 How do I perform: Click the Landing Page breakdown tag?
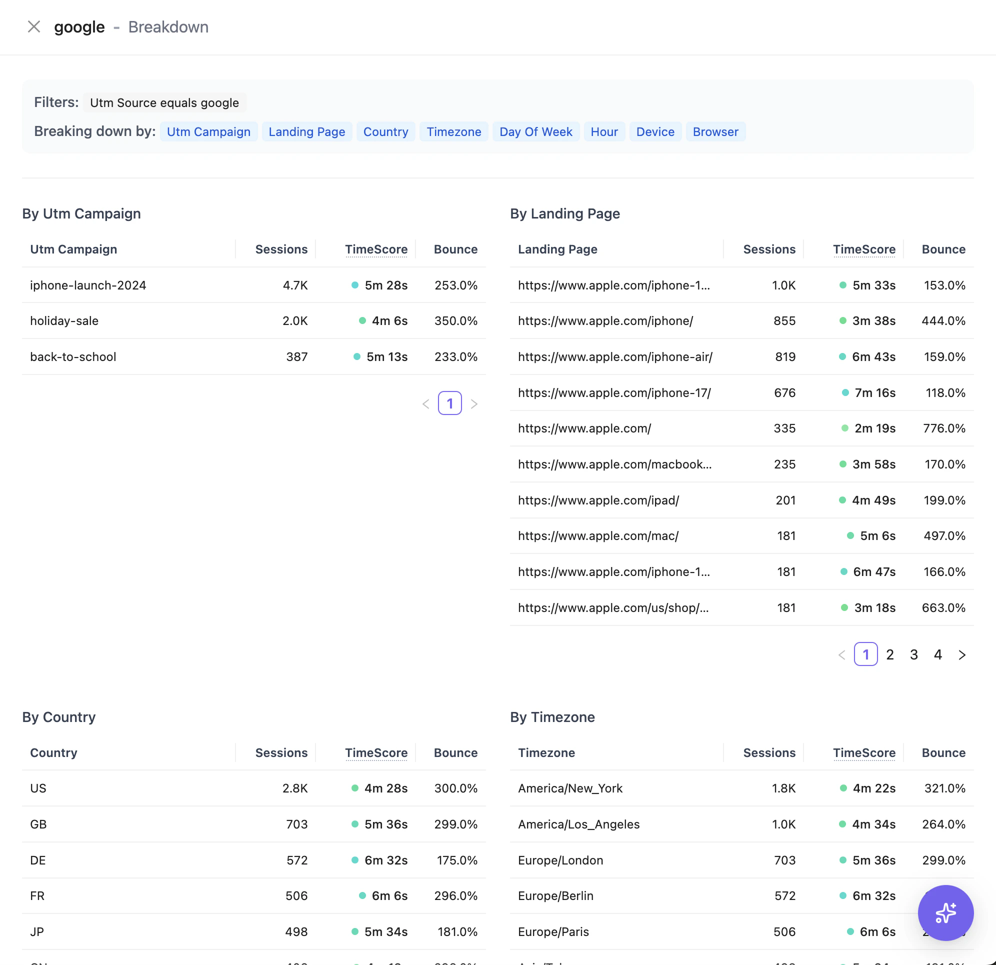307,131
